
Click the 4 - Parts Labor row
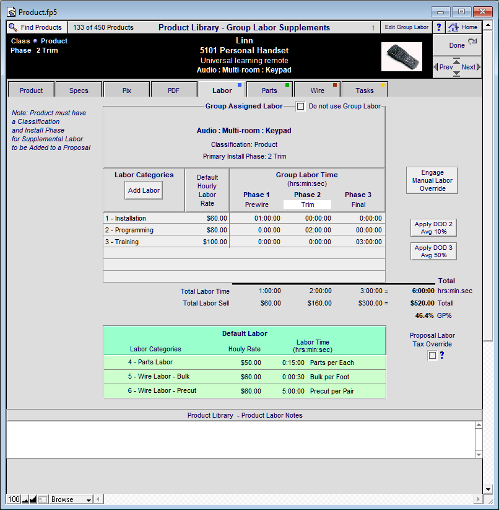pos(245,363)
